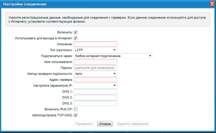Focus the Имя пользователя field
Viewport: 216px width, 133px height.
pos(95,62)
